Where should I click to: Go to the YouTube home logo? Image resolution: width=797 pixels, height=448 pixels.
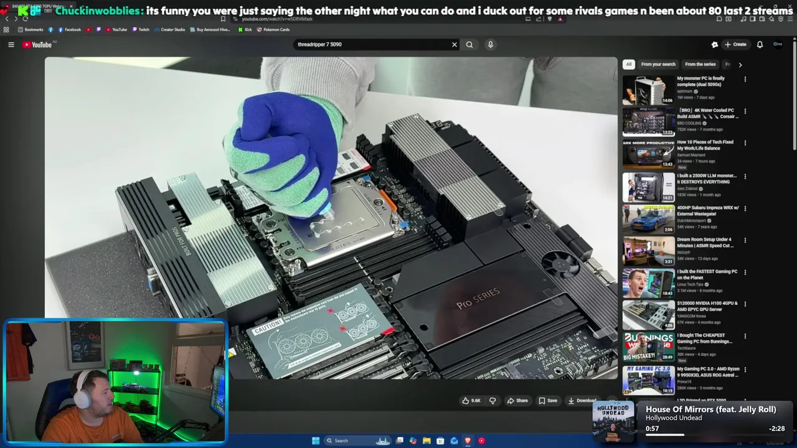click(x=37, y=44)
